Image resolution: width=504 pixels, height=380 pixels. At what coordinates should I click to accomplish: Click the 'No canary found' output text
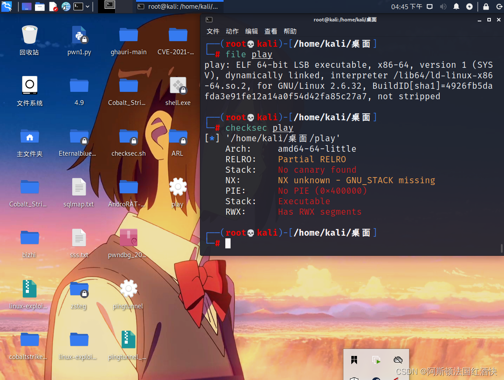pyautogui.click(x=317, y=170)
